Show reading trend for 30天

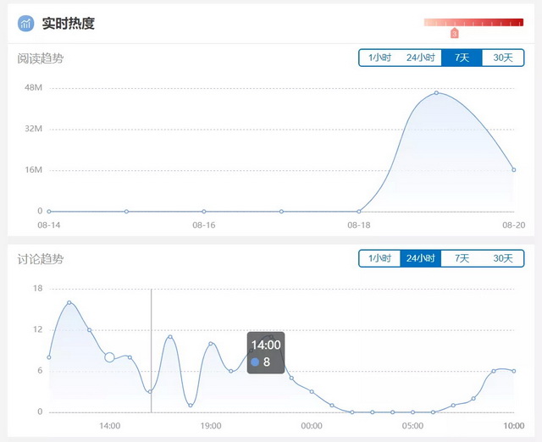coord(503,58)
